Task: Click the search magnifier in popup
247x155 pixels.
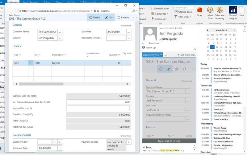Action: 134,11
